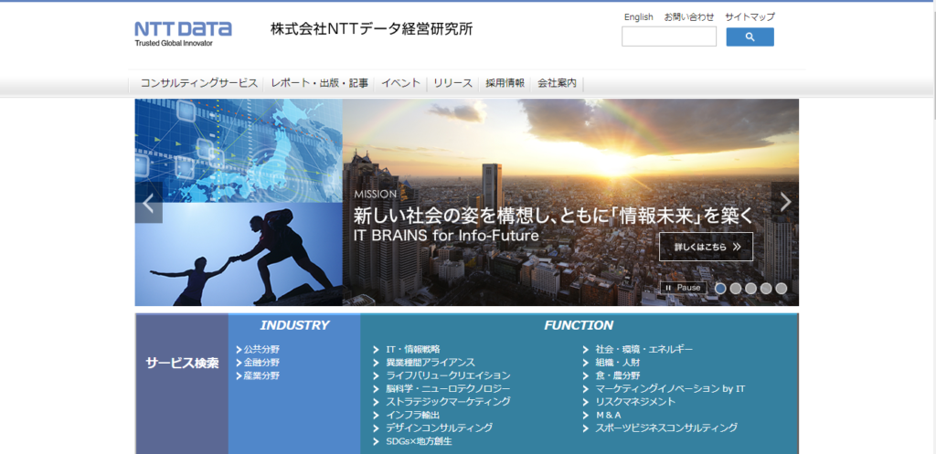Open 脳科学・ニューロテクノロジー link
This screenshot has width=936, height=454.
pos(448,388)
